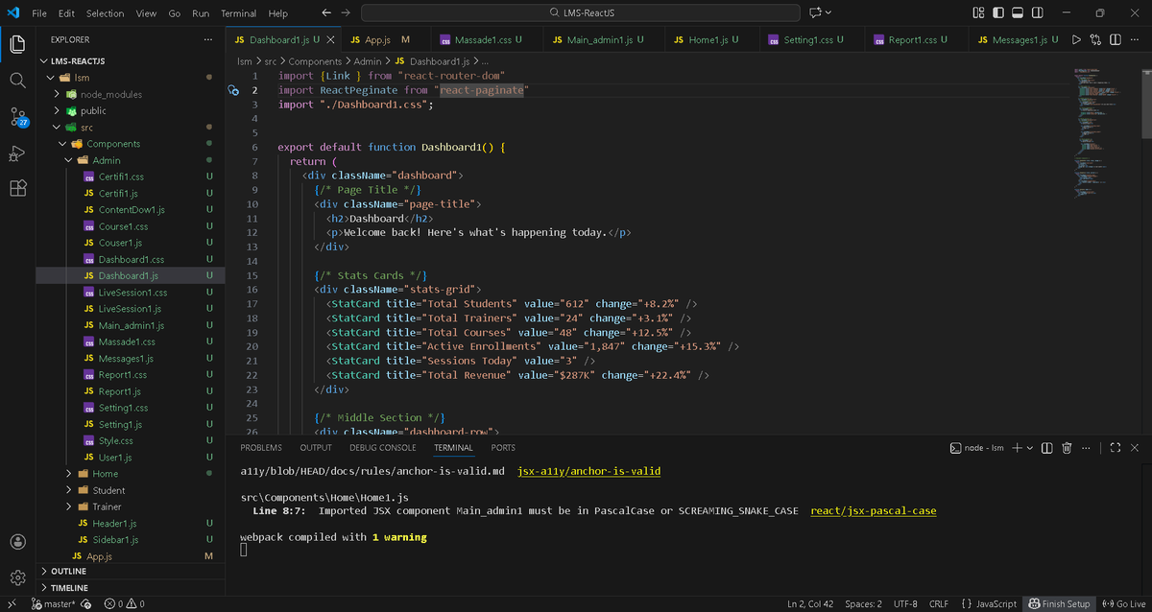1152x612 pixels.
Task: Click Finish Setup in status bar
Action: 1059,603
